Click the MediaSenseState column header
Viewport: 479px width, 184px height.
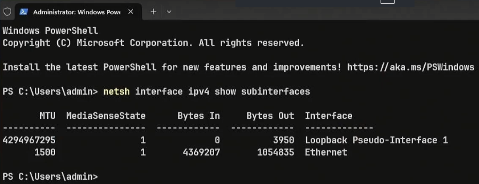106,116
